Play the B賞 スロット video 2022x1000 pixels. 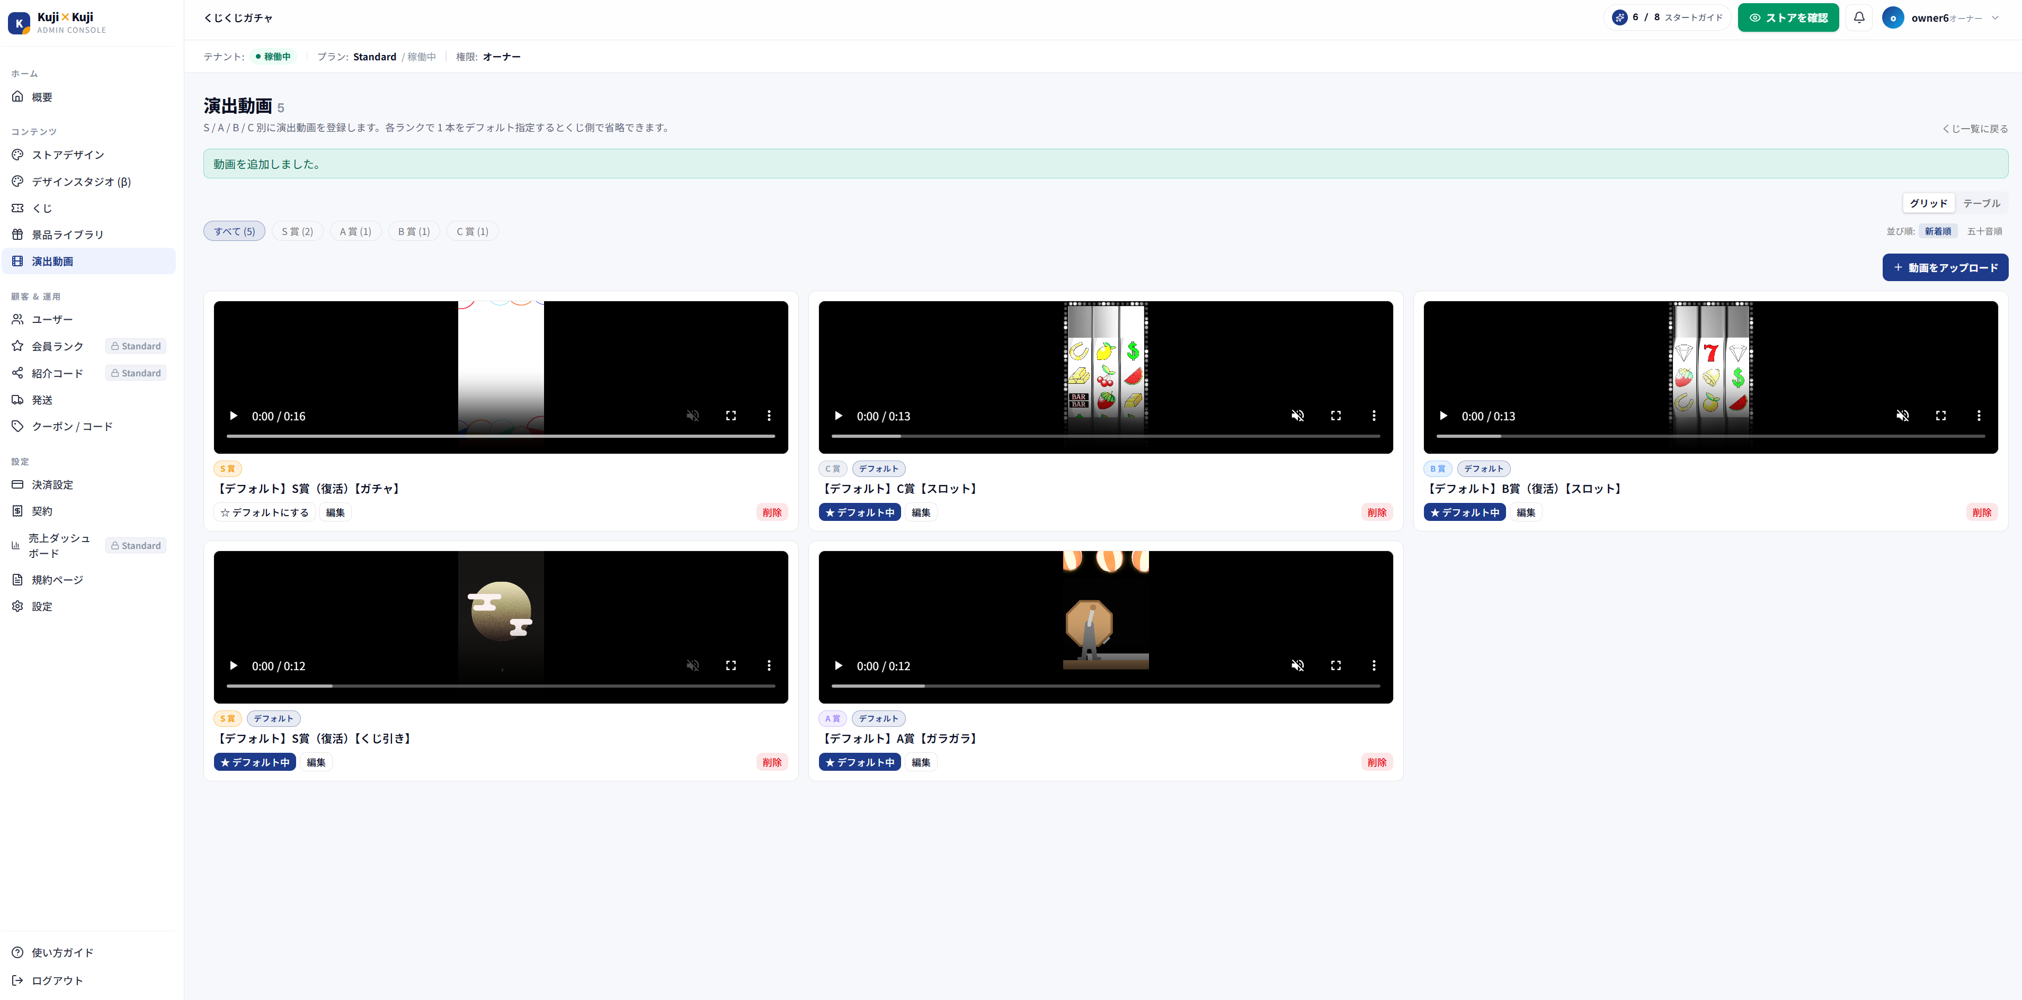click(x=1444, y=416)
